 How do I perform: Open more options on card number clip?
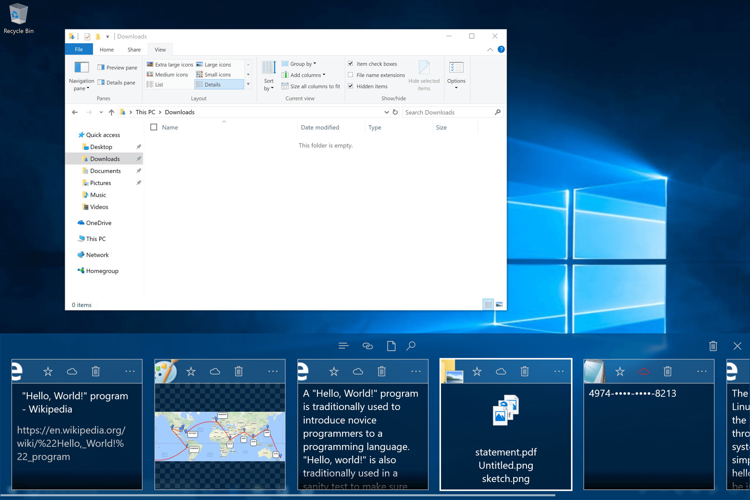[702, 371]
